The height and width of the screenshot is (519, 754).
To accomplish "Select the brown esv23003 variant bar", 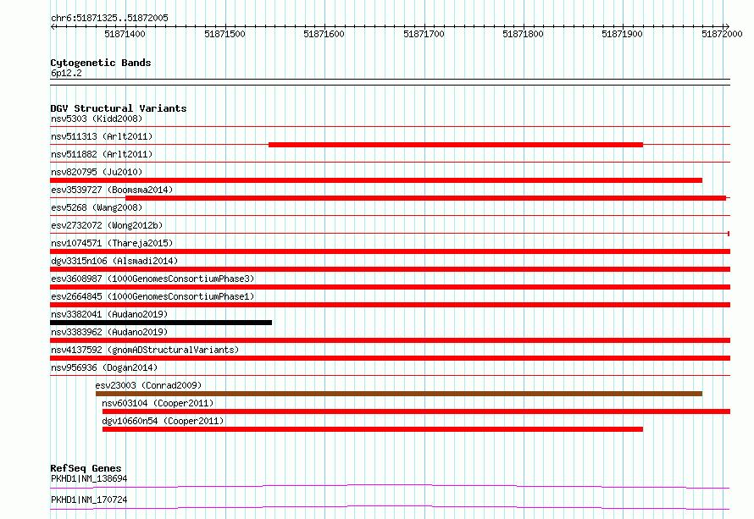I will [399, 394].
